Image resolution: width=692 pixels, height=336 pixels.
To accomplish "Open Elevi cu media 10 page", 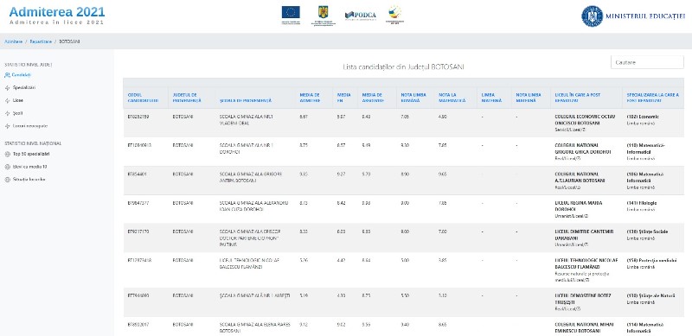I will pyautogui.click(x=29, y=167).
